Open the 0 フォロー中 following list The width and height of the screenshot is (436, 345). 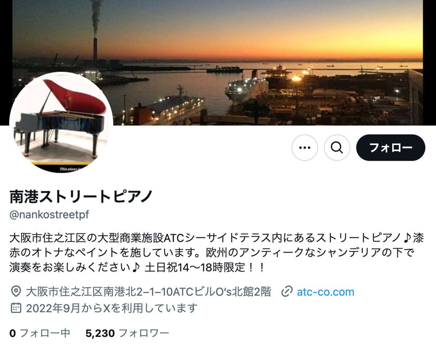(x=40, y=333)
